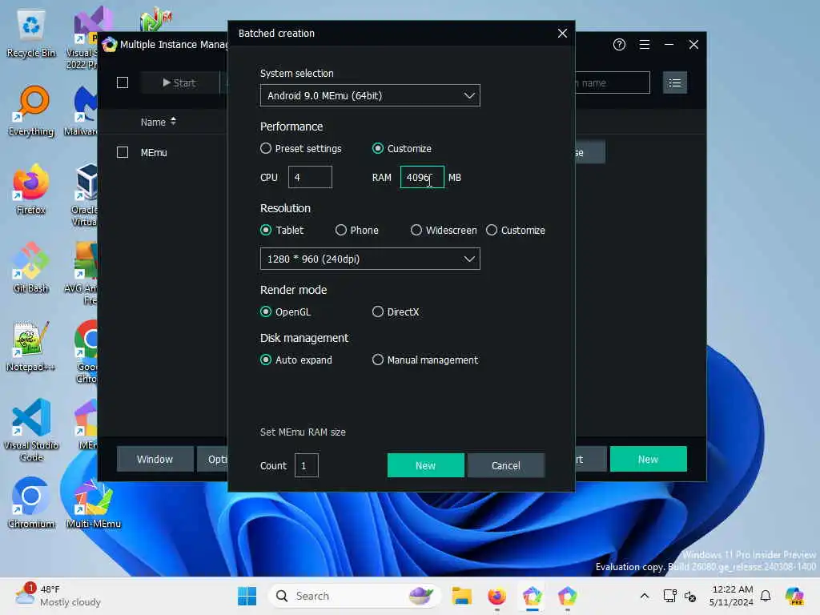This screenshot has width=820, height=615.
Task: Switch to active Multi-MEmu taskbar icon
Action: pos(533,596)
